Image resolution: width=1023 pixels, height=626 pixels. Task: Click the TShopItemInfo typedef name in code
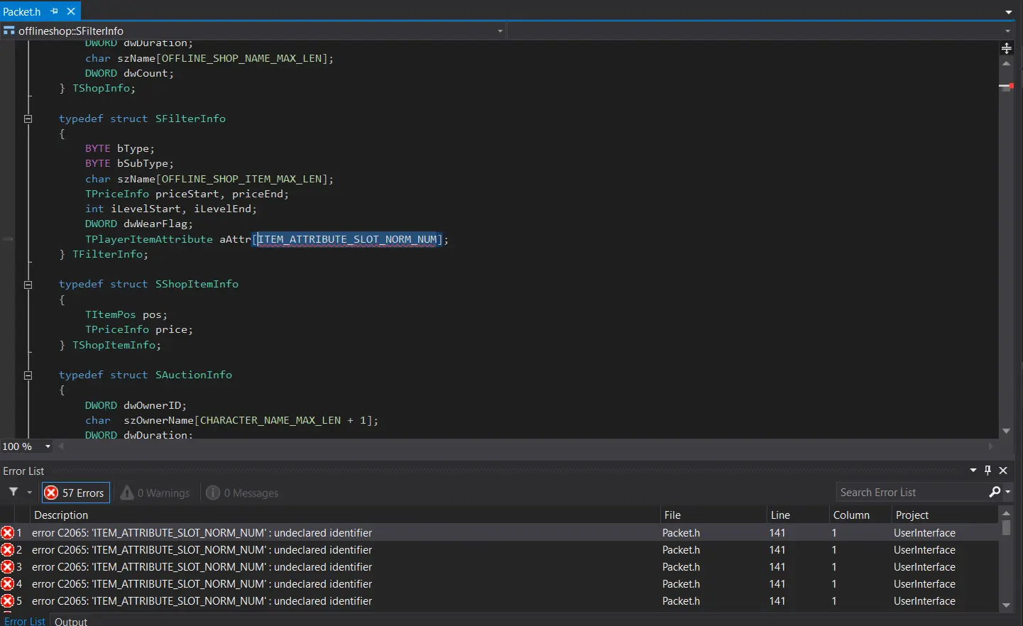[x=114, y=345]
